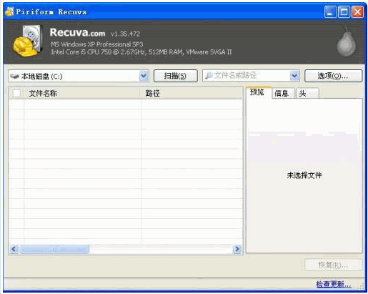Close the Piriform Recuva window
The image size is (368, 294).
coord(358,12)
